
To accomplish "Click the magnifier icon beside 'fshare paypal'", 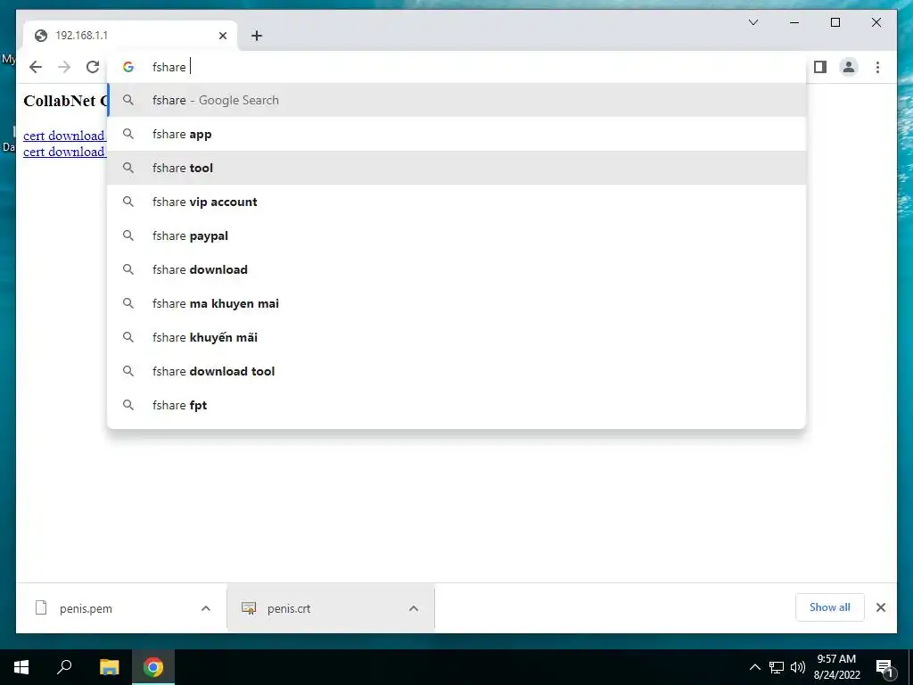I will click(x=128, y=235).
